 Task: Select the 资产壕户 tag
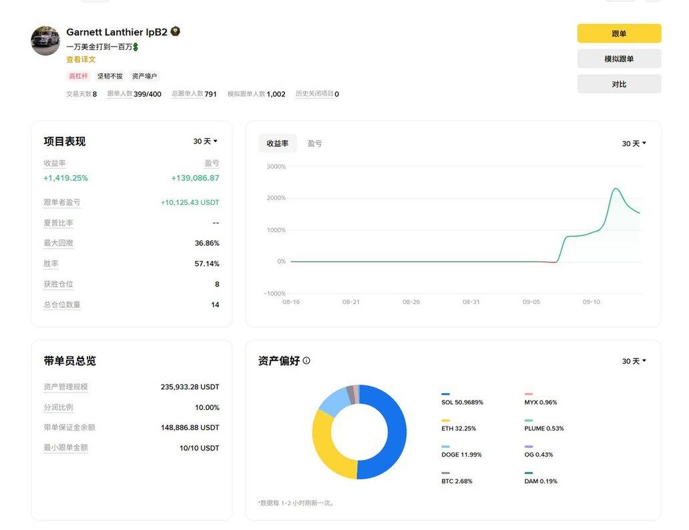click(144, 76)
